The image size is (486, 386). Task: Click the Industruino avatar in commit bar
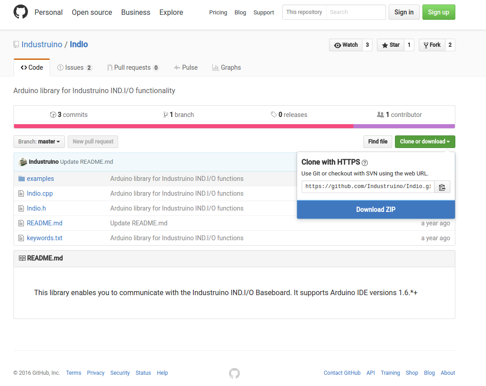[23, 162]
